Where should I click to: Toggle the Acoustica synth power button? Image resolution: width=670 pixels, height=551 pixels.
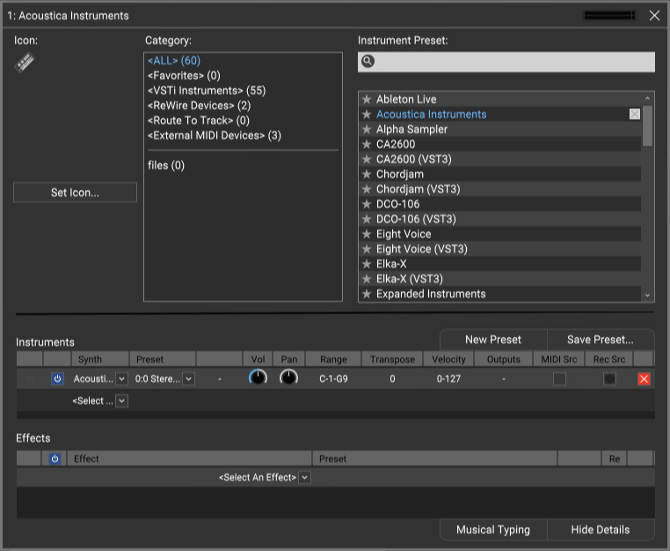click(x=57, y=379)
